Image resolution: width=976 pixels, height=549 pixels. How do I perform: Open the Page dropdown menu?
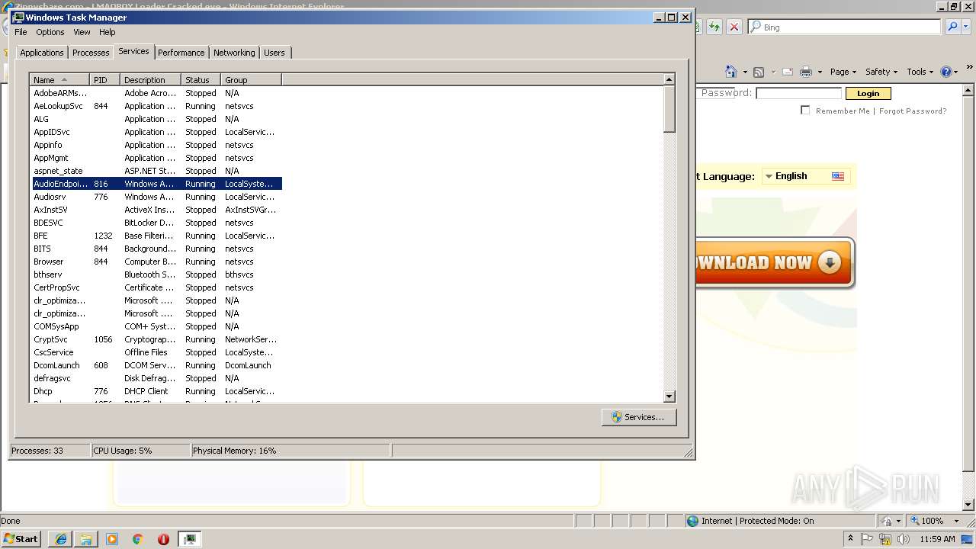point(843,72)
